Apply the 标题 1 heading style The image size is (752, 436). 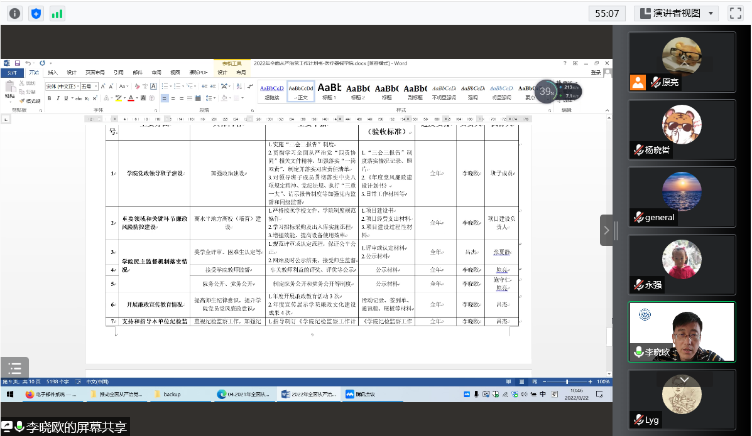click(329, 92)
